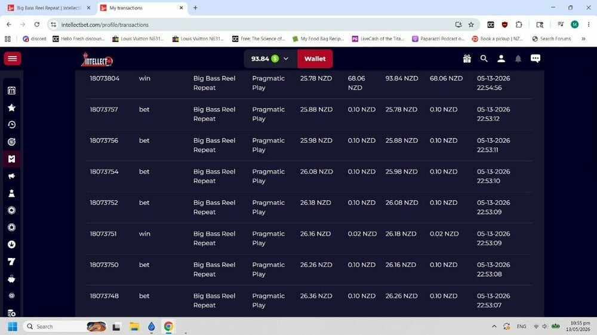Screen dimensions: 597x335
Task: Click the Intellect logo
Action: pos(97,60)
